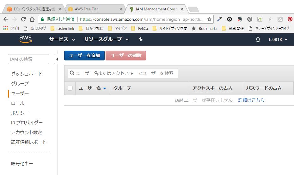Screen dimensions: 294x175
Task: Click the eyedropper extension icon
Action: pyautogui.click(x=219, y=19)
